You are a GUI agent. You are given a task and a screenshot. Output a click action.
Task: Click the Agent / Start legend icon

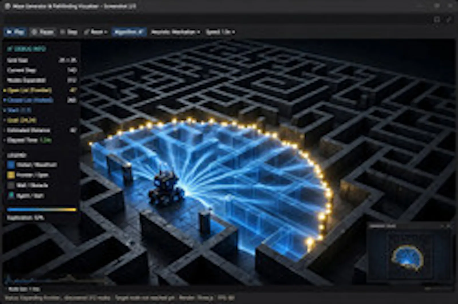coord(11,196)
